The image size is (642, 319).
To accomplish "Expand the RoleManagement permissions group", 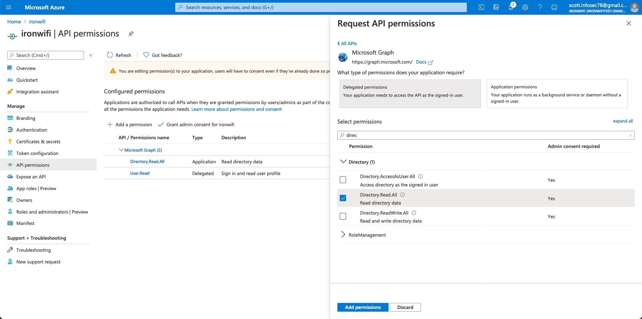I will [343, 235].
